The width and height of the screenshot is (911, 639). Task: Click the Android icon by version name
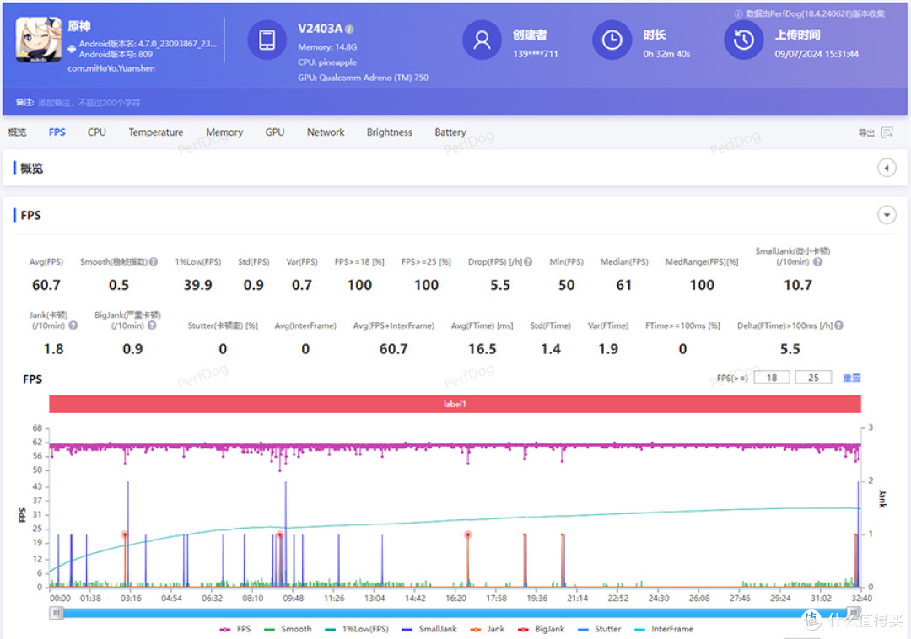72,49
